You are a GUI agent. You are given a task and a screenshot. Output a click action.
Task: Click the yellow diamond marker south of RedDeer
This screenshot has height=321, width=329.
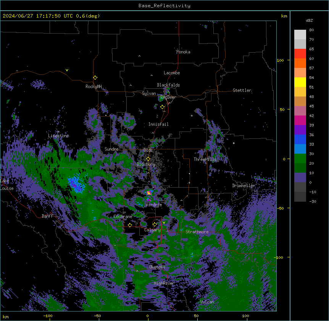tap(163, 107)
